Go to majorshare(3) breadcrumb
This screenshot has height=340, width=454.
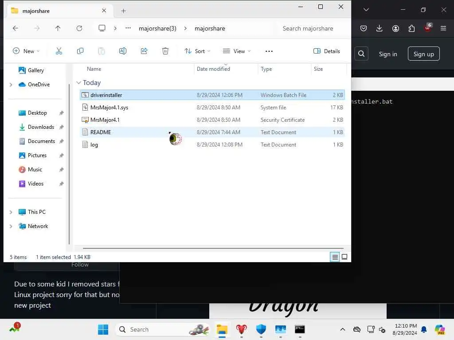pos(157,28)
